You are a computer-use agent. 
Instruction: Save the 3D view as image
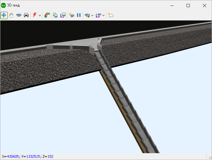[x=63, y=15]
